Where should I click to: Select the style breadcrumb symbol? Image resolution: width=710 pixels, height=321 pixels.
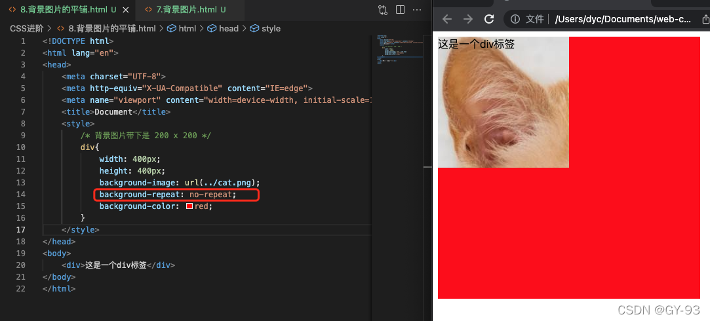point(266,29)
